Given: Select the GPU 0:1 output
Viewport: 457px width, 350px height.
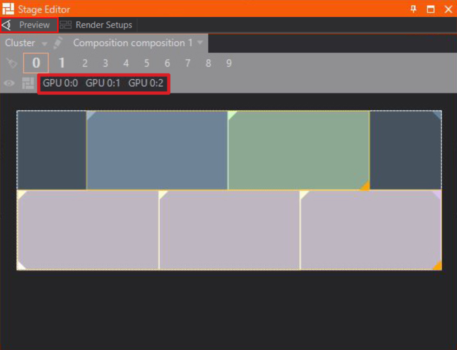Looking at the screenshot, I should (103, 83).
